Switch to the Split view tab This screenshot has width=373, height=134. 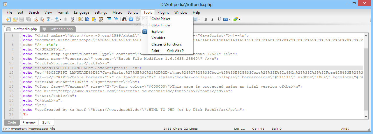(46, 122)
